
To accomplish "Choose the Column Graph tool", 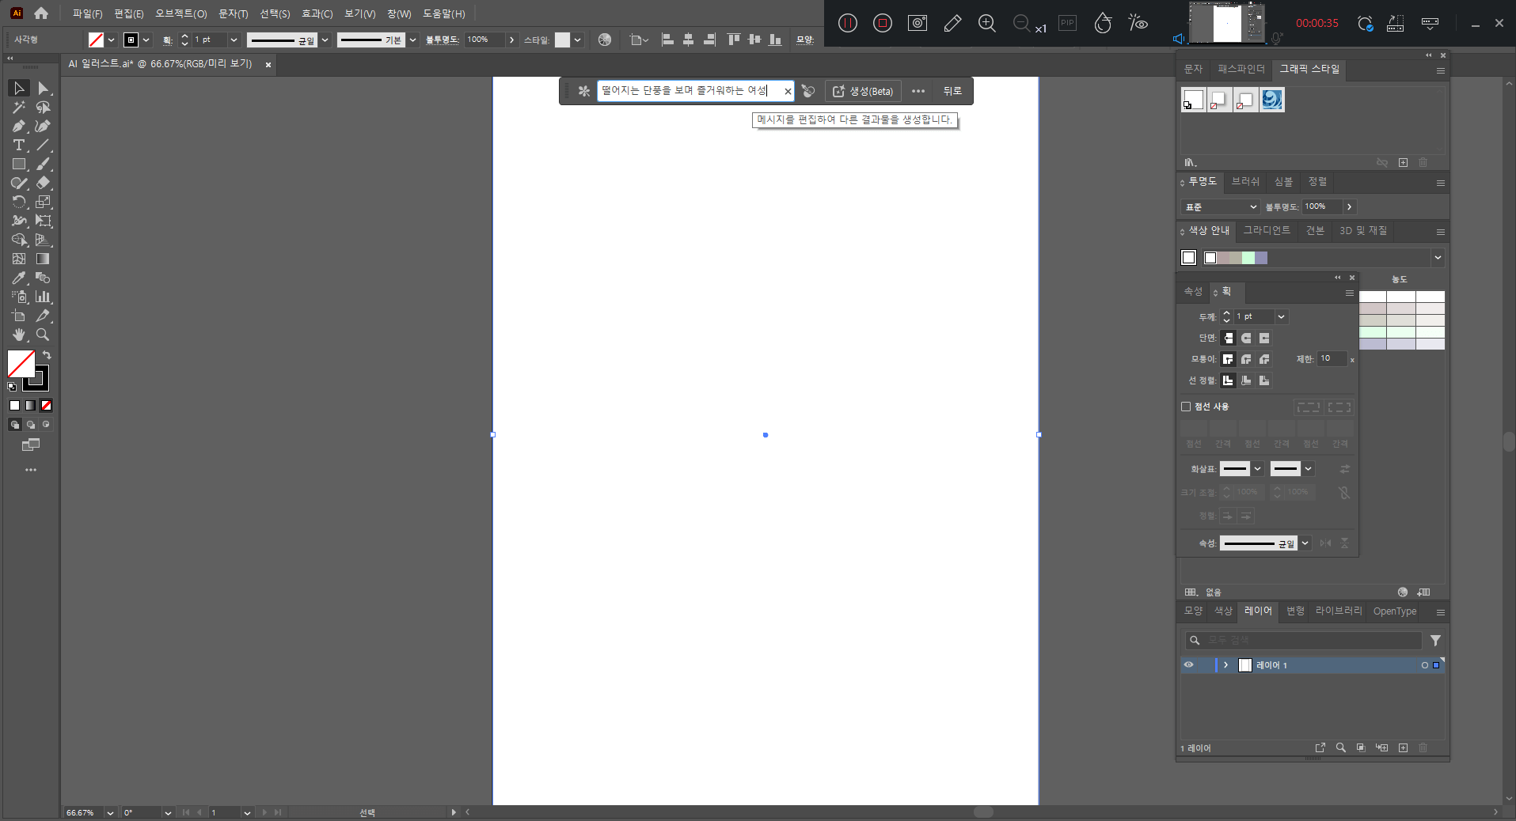I will [44, 297].
